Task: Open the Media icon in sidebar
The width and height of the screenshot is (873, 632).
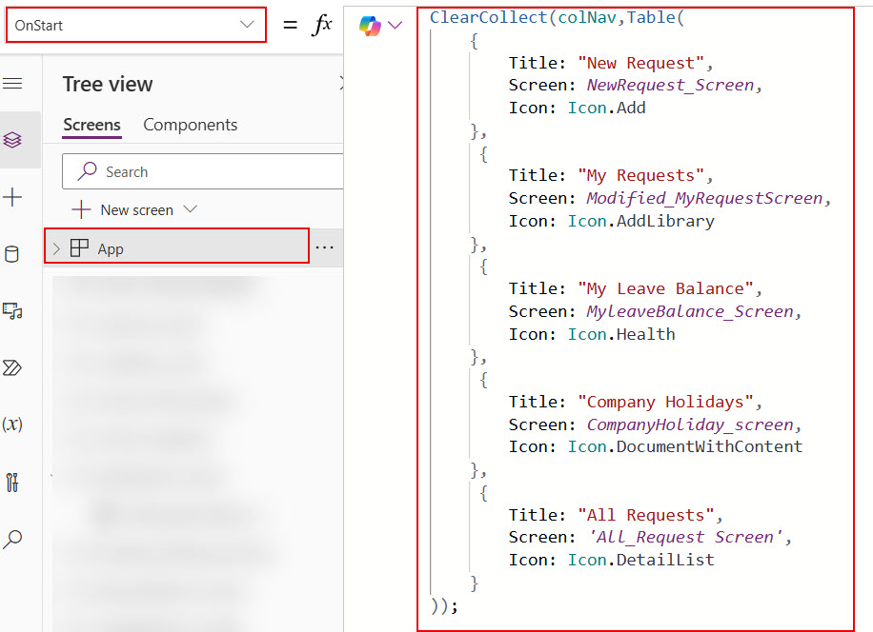Action: (x=12, y=310)
